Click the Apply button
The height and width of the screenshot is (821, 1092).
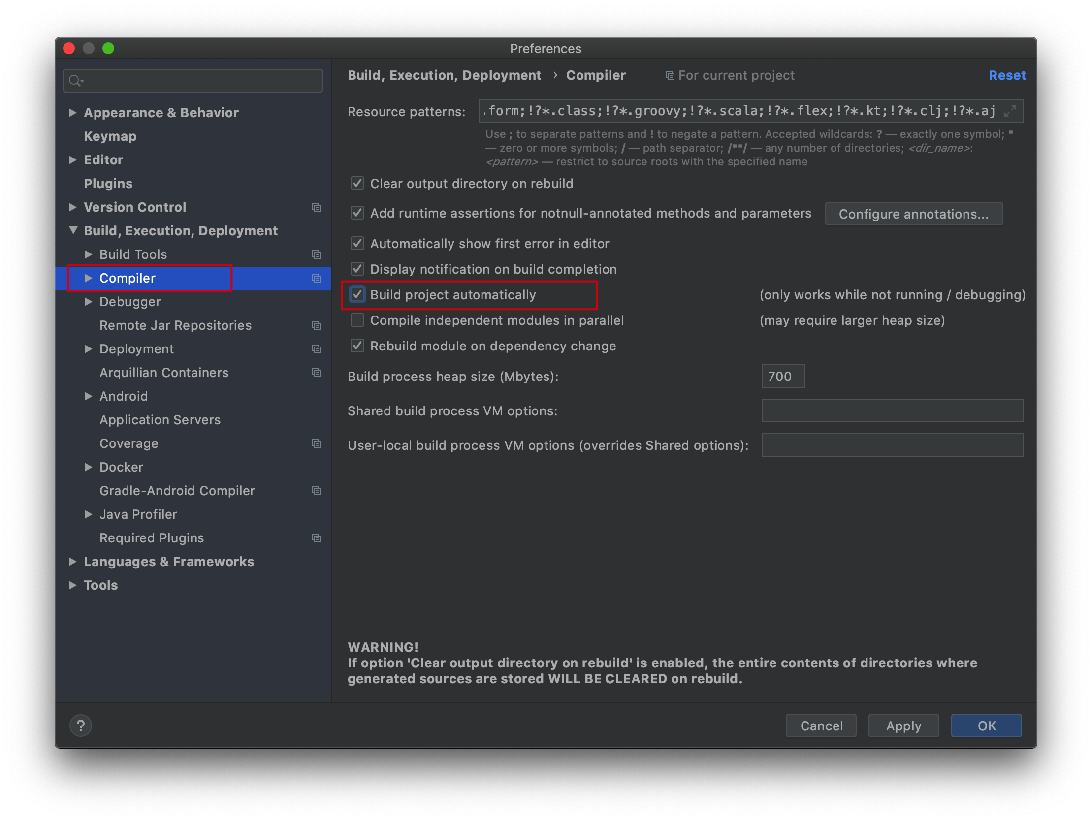[903, 726]
